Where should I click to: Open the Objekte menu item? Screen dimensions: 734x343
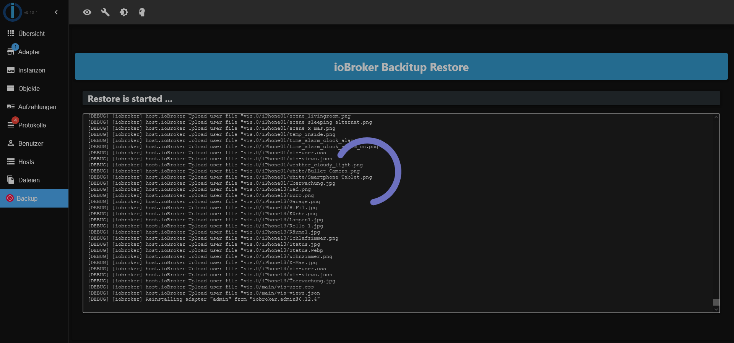(34, 89)
